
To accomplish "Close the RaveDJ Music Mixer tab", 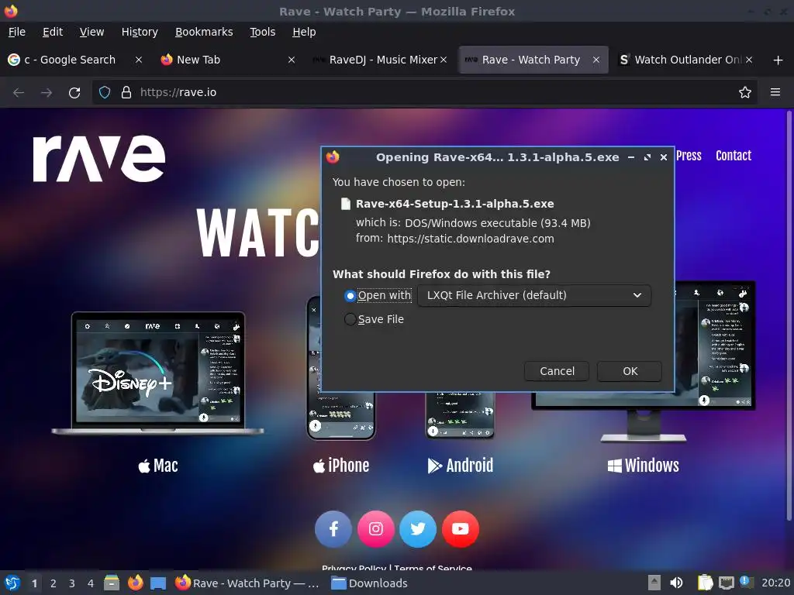I will 444,60.
